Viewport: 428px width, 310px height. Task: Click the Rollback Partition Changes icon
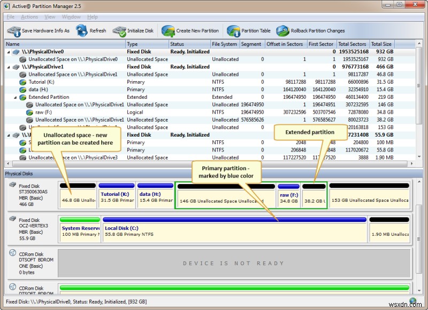pyautogui.click(x=282, y=31)
